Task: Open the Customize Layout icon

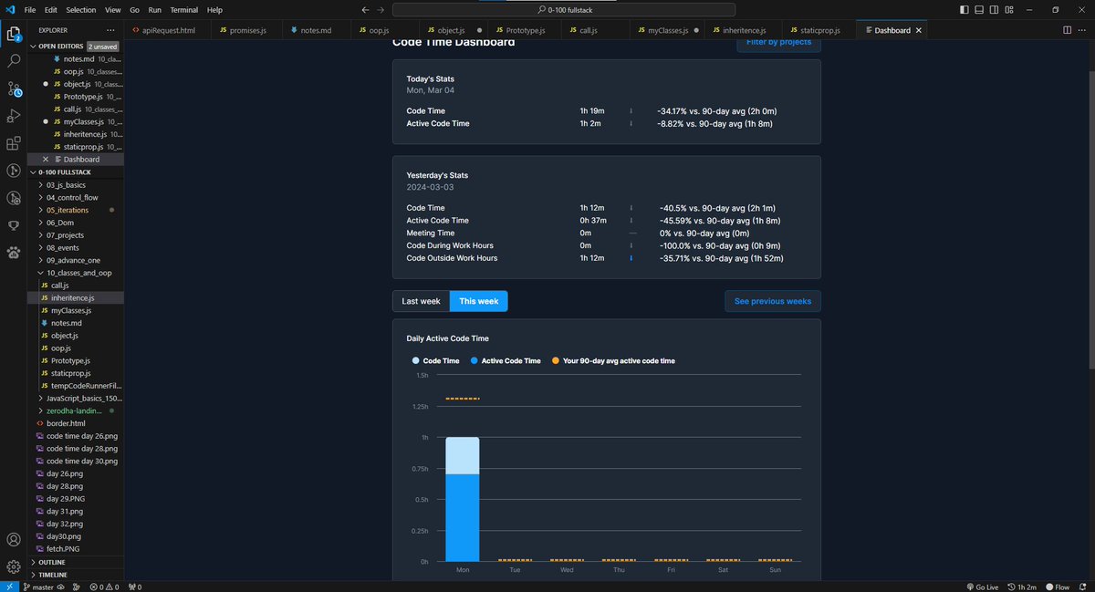Action: [1008, 9]
